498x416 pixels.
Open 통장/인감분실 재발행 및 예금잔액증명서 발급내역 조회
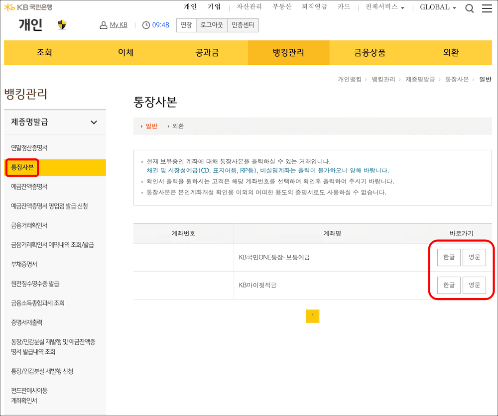pyautogui.click(x=53, y=347)
